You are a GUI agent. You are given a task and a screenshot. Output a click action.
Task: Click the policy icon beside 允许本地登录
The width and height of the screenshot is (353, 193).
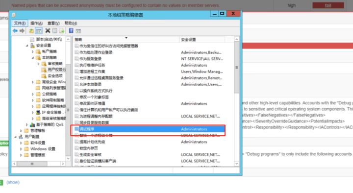coord(77,84)
